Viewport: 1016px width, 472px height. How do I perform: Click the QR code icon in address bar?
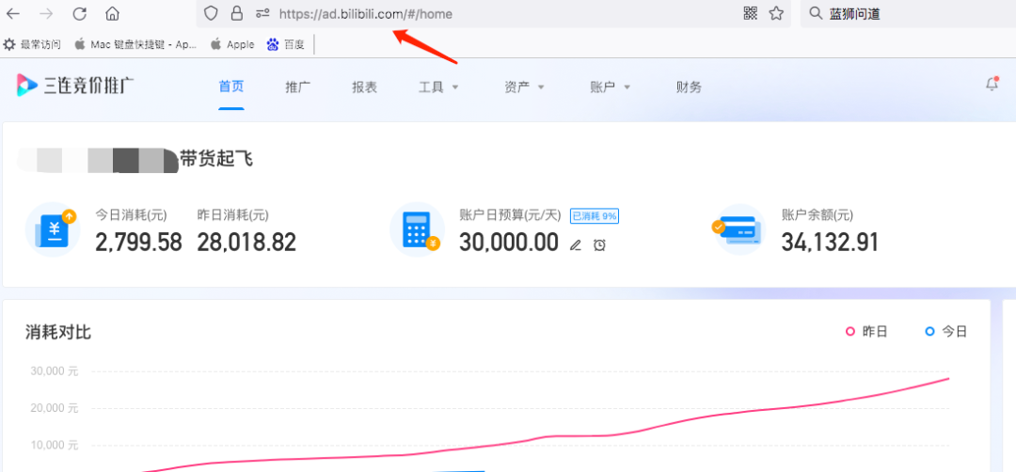coord(751,13)
